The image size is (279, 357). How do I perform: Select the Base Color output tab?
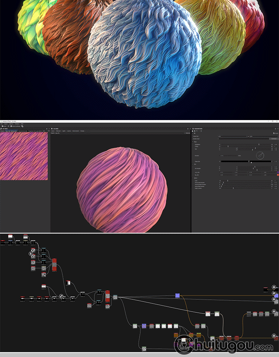(x=11, y=131)
